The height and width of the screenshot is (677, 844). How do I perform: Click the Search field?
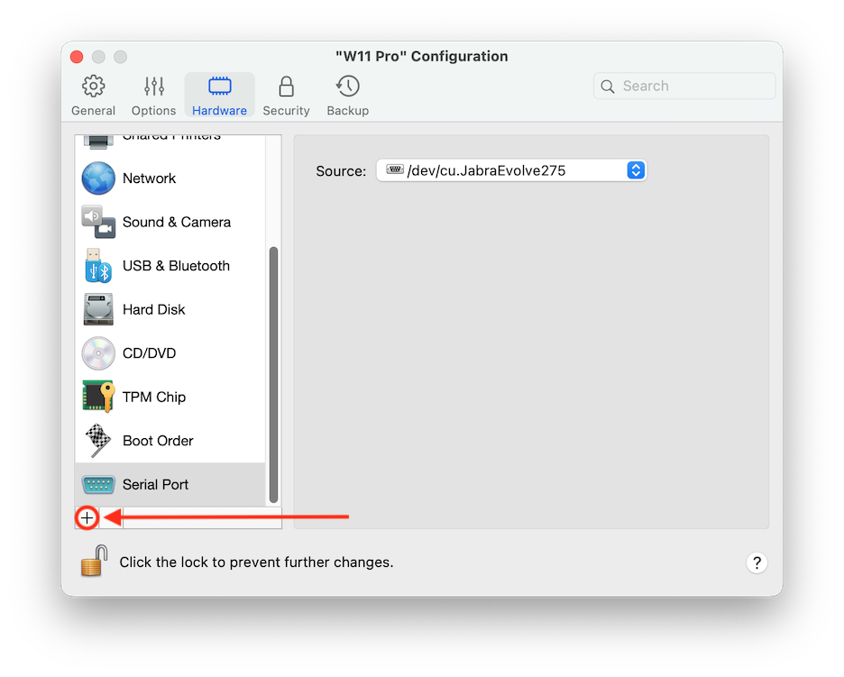coord(683,86)
